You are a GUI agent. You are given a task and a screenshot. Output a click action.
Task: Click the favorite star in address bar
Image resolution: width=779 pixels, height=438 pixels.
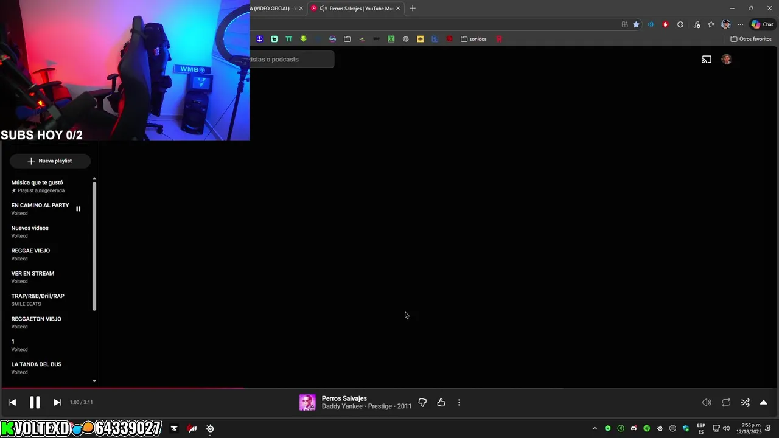click(x=636, y=24)
